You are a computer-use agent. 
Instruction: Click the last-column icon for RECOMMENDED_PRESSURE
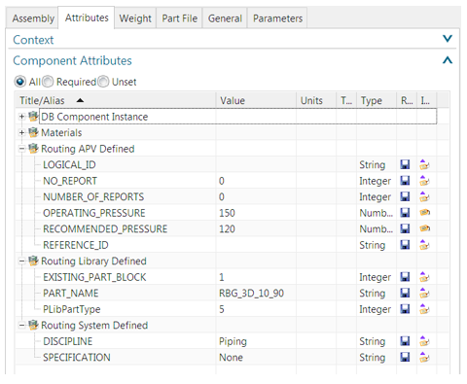click(424, 228)
